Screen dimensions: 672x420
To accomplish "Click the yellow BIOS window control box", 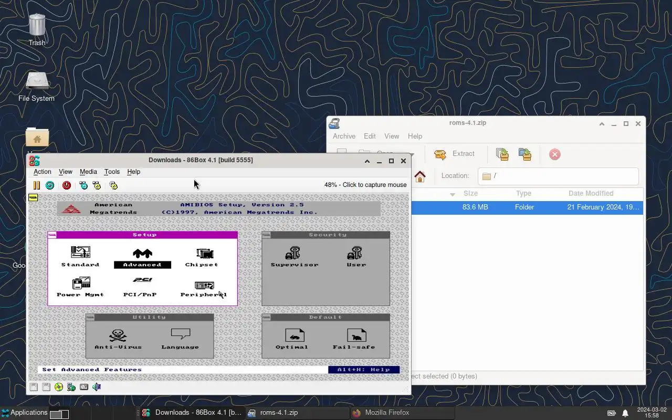I will coord(33,197).
